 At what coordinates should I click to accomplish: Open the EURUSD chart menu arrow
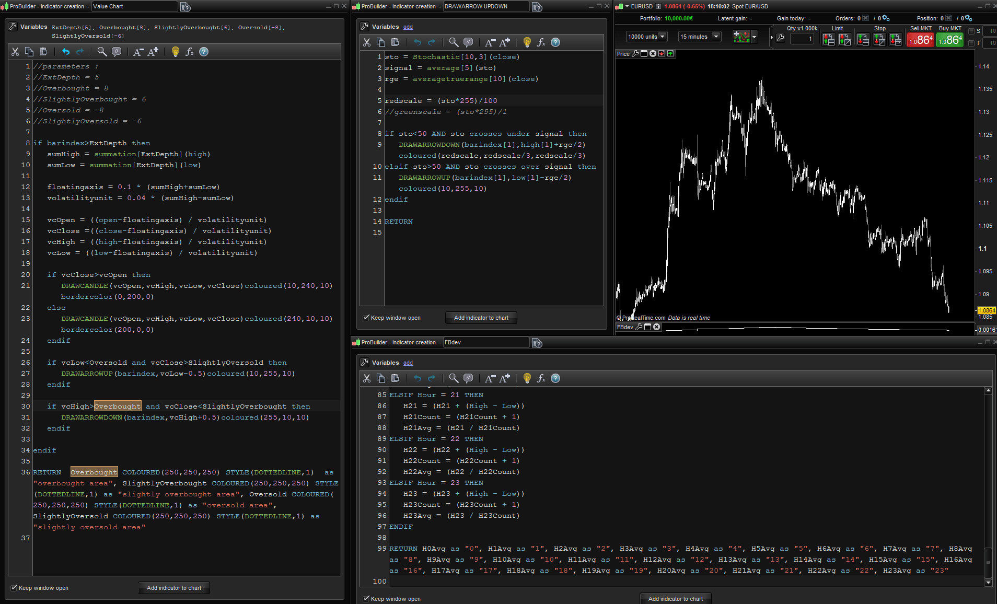(x=627, y=6)
